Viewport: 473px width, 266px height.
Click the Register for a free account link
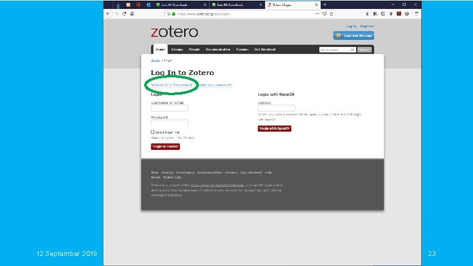click(x=172, y=85)
